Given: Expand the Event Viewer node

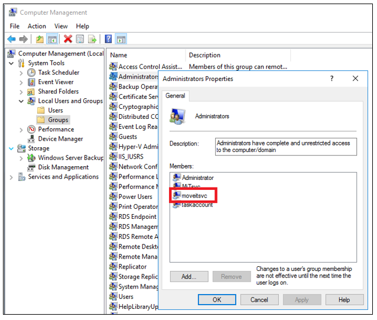Looking at the screenshot, I should pyautogui.click(x=21, y=83).
